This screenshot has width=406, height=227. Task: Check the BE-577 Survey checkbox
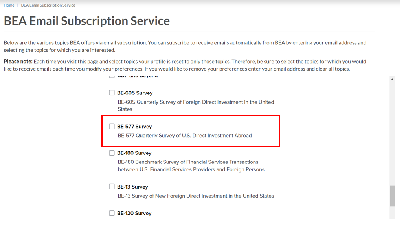pyautogui.click(x=112, y=126)
